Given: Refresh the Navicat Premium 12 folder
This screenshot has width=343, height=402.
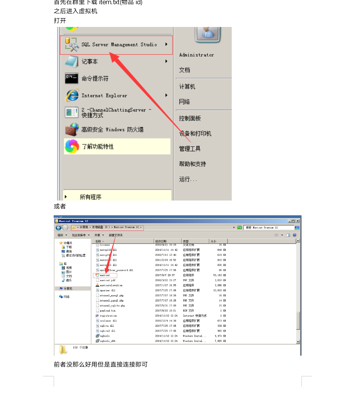Looking at the screenshot, I should pos(240,227).
